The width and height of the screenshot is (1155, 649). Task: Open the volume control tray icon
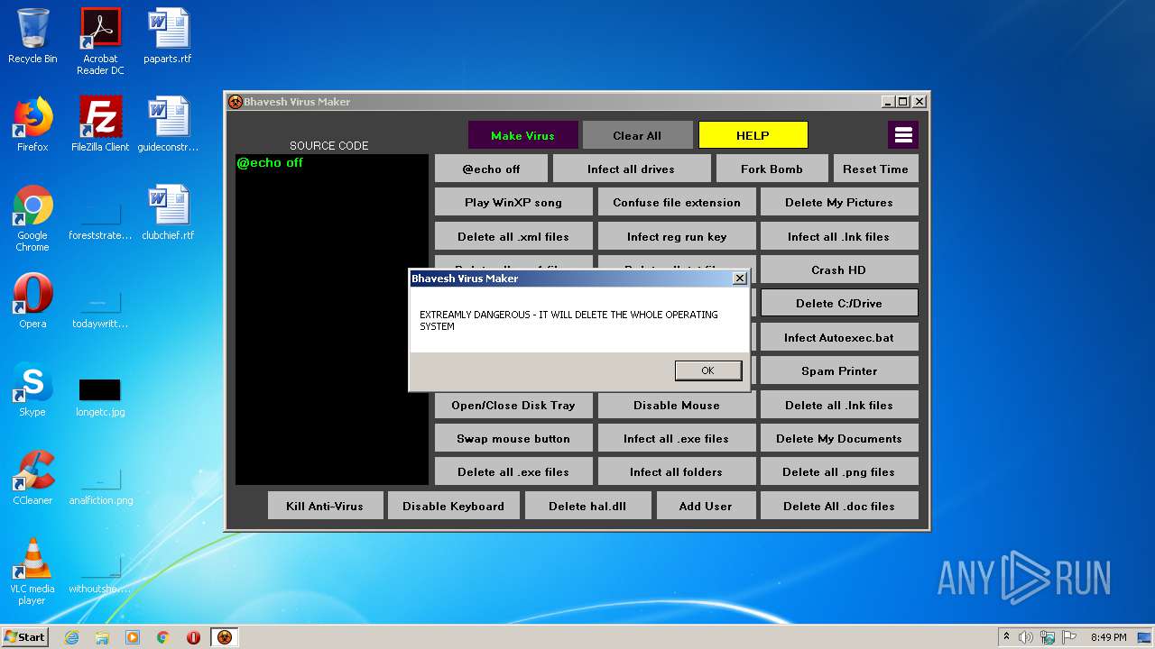[x=1026, y=637]
